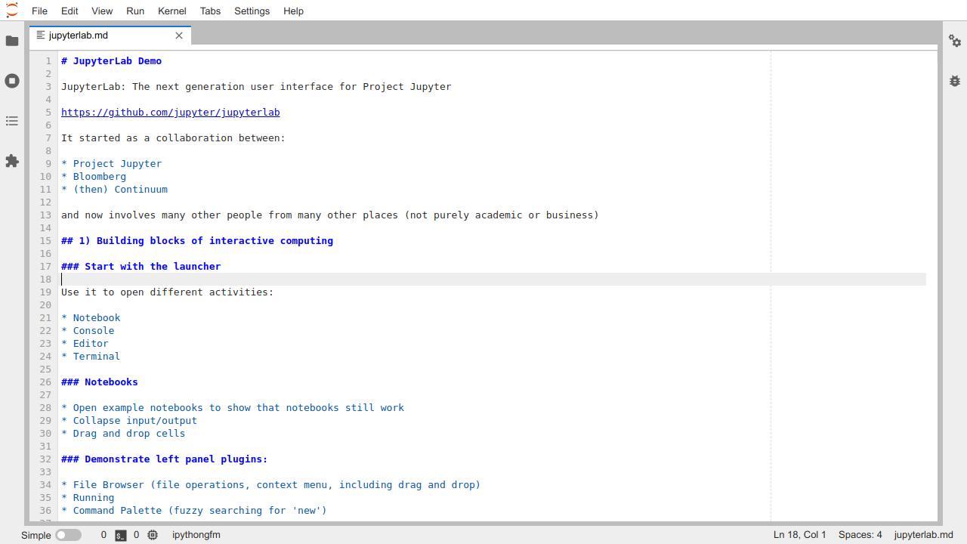The image size is (967, 544).
Task: Click Ln 18, Col 1 in status bar
Action: click(x=800, y=535)
